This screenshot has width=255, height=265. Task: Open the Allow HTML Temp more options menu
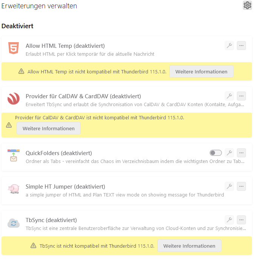241,46
